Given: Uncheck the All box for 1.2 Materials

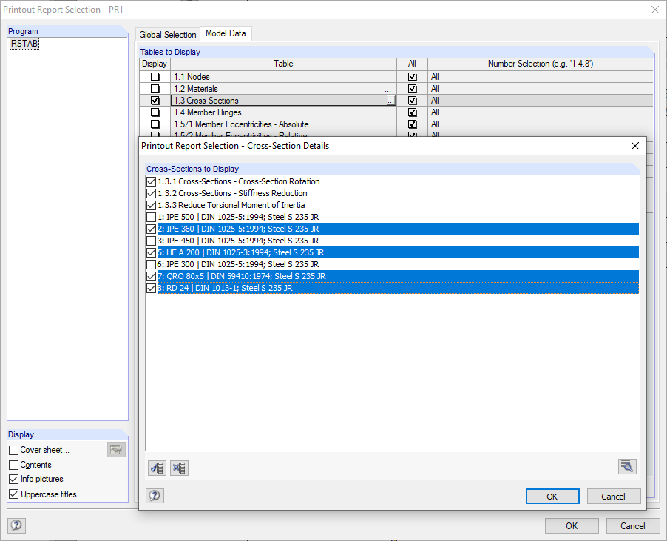Looking at the screenshot, I should tap(412, 88).
